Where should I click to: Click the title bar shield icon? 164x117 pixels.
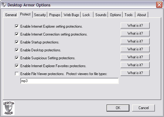point(4,5)
